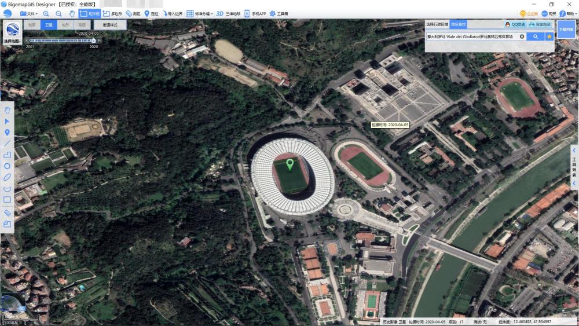
Task: Click the timeline next arrow
Action: click(99, 40)
